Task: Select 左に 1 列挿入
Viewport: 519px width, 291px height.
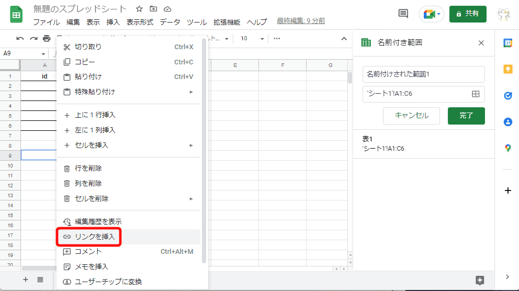Action: pyautogui.click(x=128, y=130)
